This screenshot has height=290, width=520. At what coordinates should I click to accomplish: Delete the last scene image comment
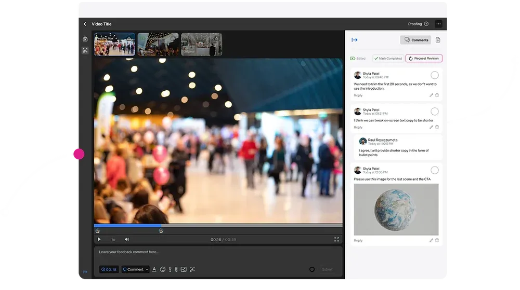click(437, 240)
